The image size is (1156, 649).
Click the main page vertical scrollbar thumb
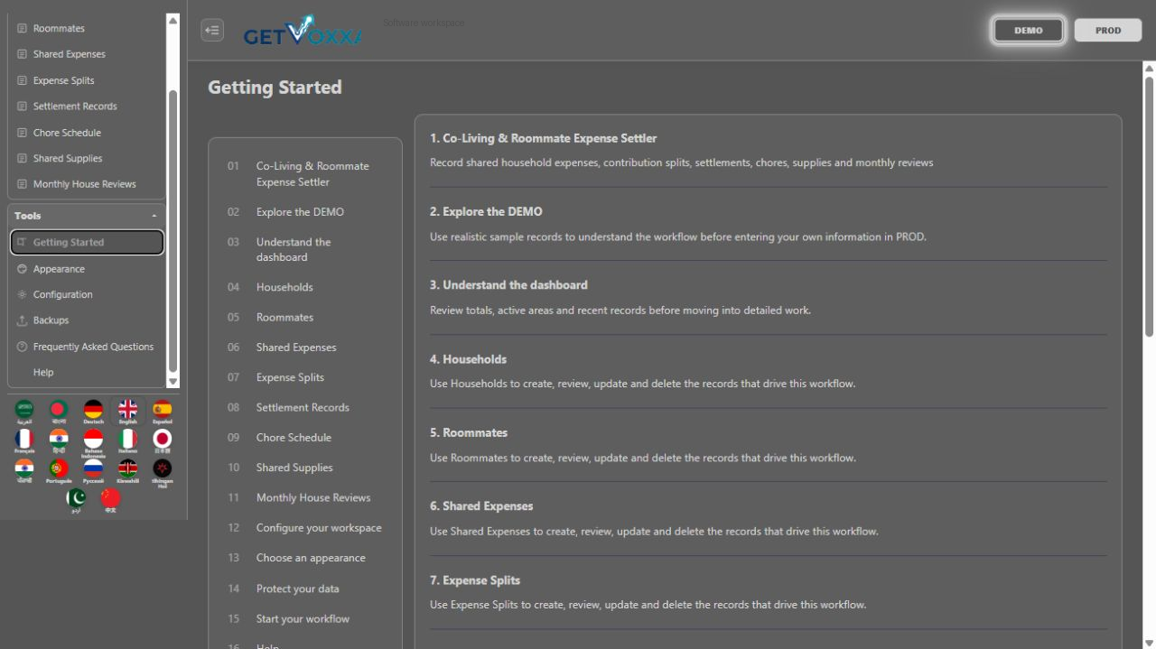tap(1149, 207)
